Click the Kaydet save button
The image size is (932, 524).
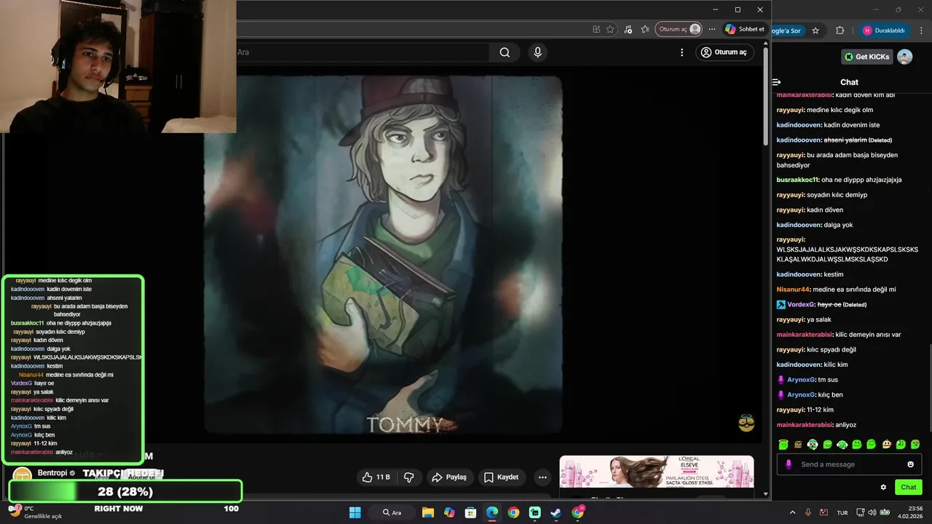click(502, 477)
